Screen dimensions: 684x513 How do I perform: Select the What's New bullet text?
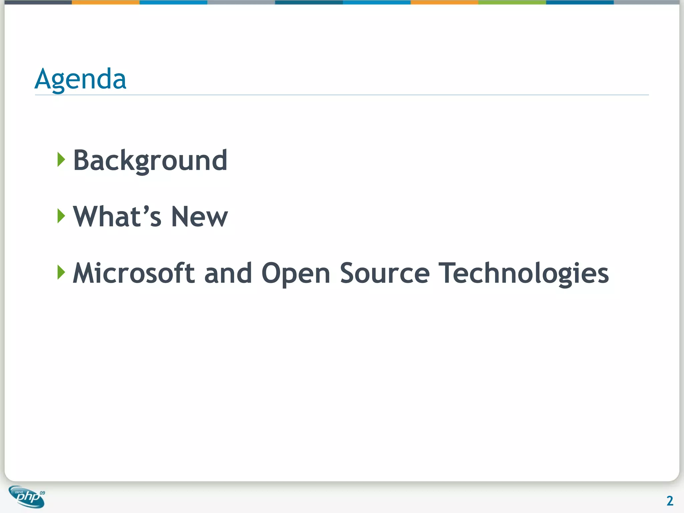(150, 216)
